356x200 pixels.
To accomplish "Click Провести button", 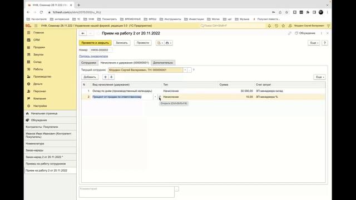I will point(143,43).
